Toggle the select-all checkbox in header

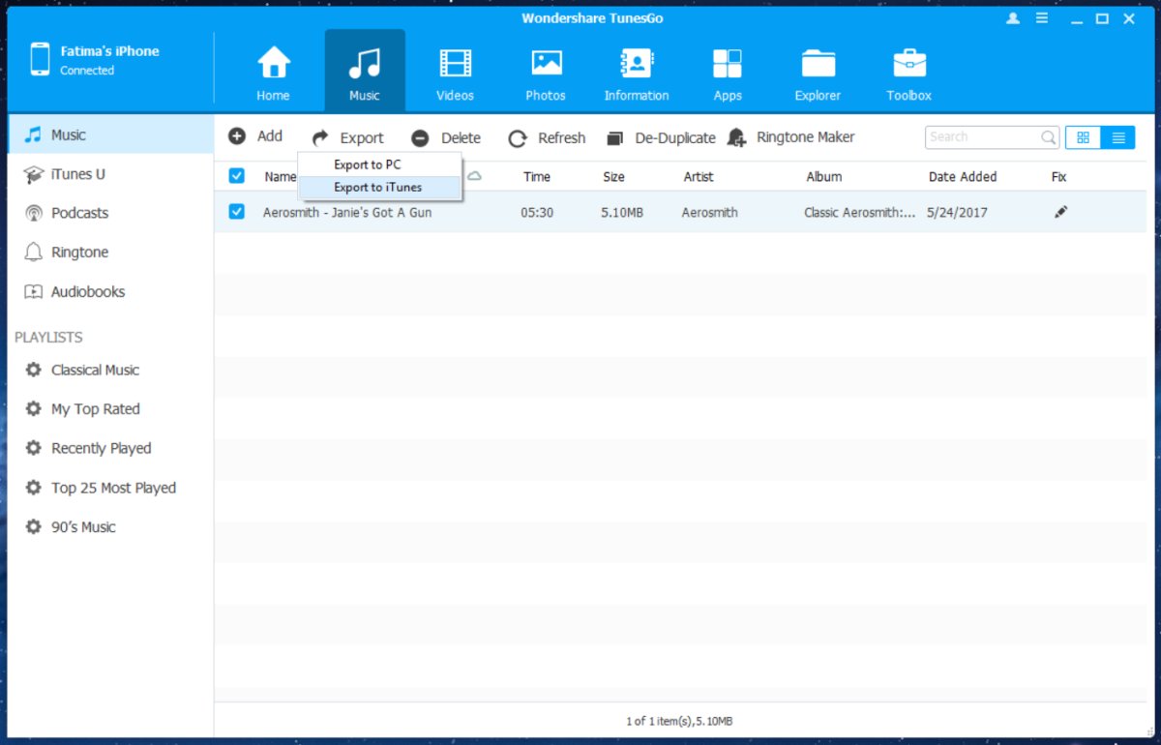coord(237,176)
